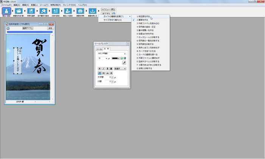Expand the 縦書き text direction dropdown
Viewport: 265px width, 159px height.
pos(120,69)
